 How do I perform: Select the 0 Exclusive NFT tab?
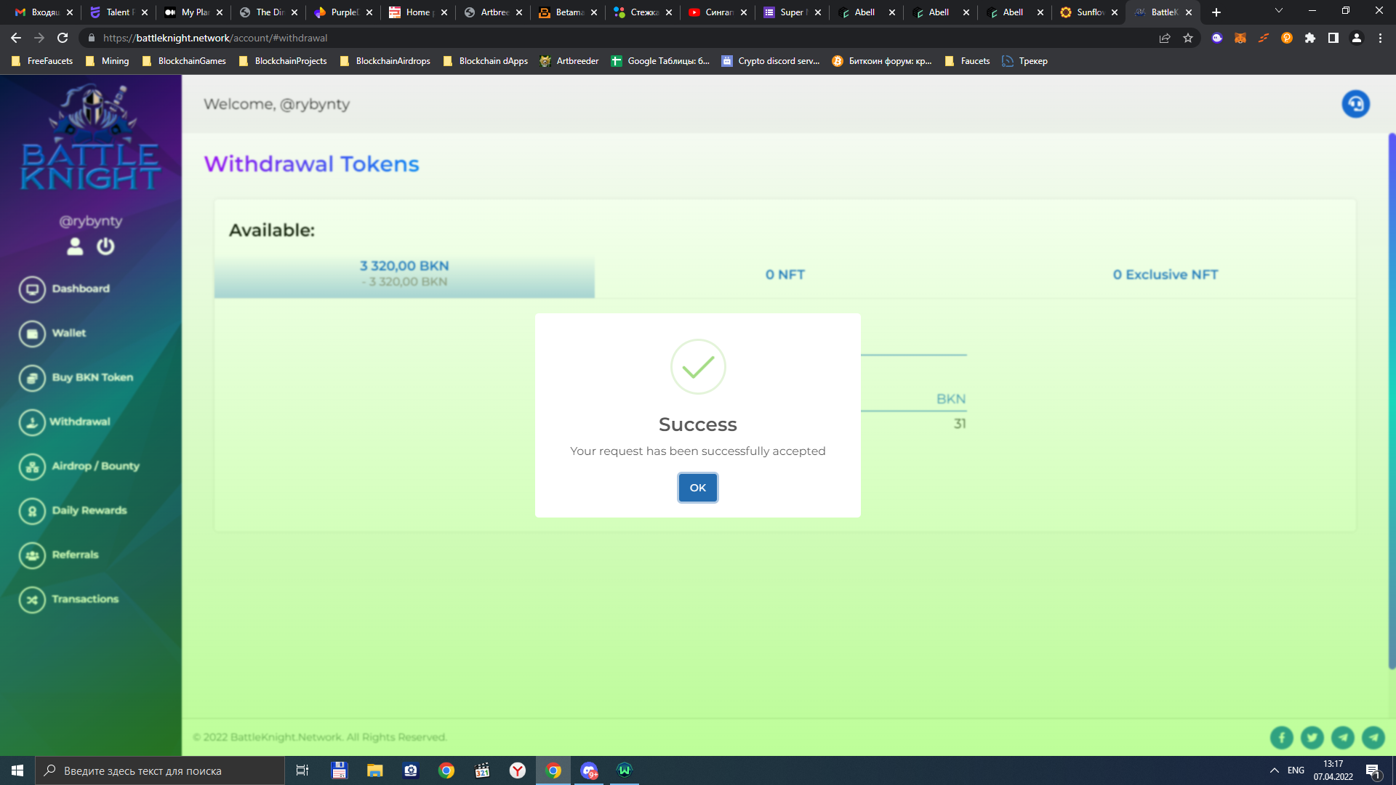pos(1165,275)
